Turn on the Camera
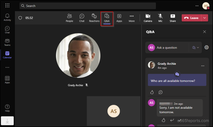The image size is (213, 127). click(x=148, y=18)
